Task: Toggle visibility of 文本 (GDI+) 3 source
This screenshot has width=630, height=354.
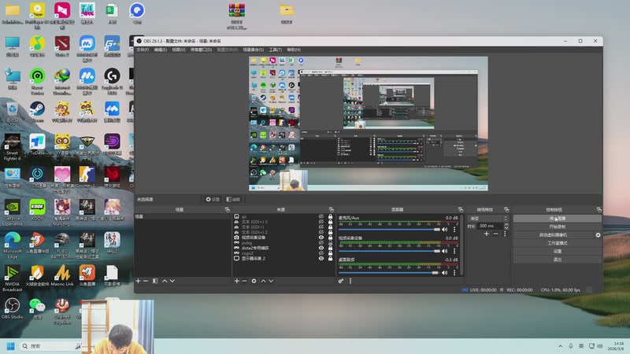Action: 321,222
